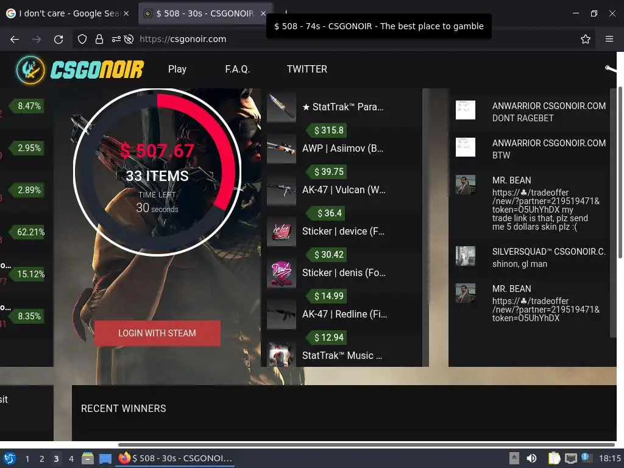Click the show desktop taskbar icon
The height and width of the screenshot is (468, 624).
point(105,458)
